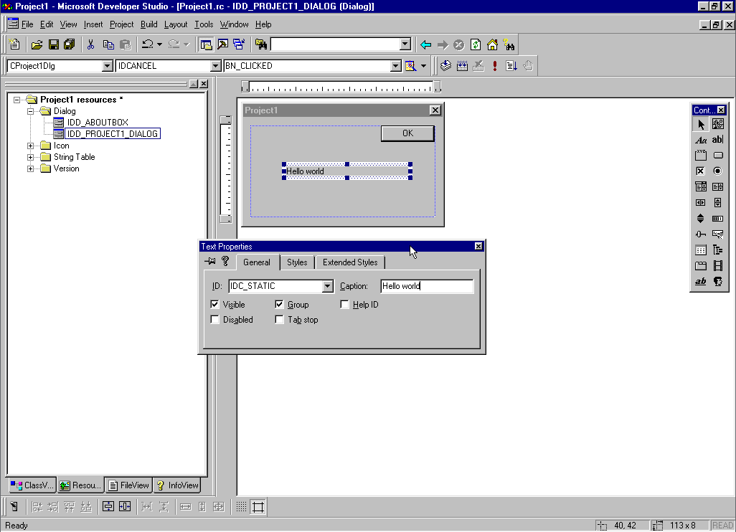
Task: Select the Button control tool
Action: [717, 156]
